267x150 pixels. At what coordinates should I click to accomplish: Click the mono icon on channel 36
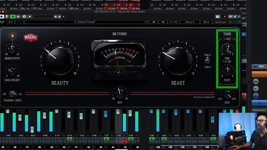[20, 147]
